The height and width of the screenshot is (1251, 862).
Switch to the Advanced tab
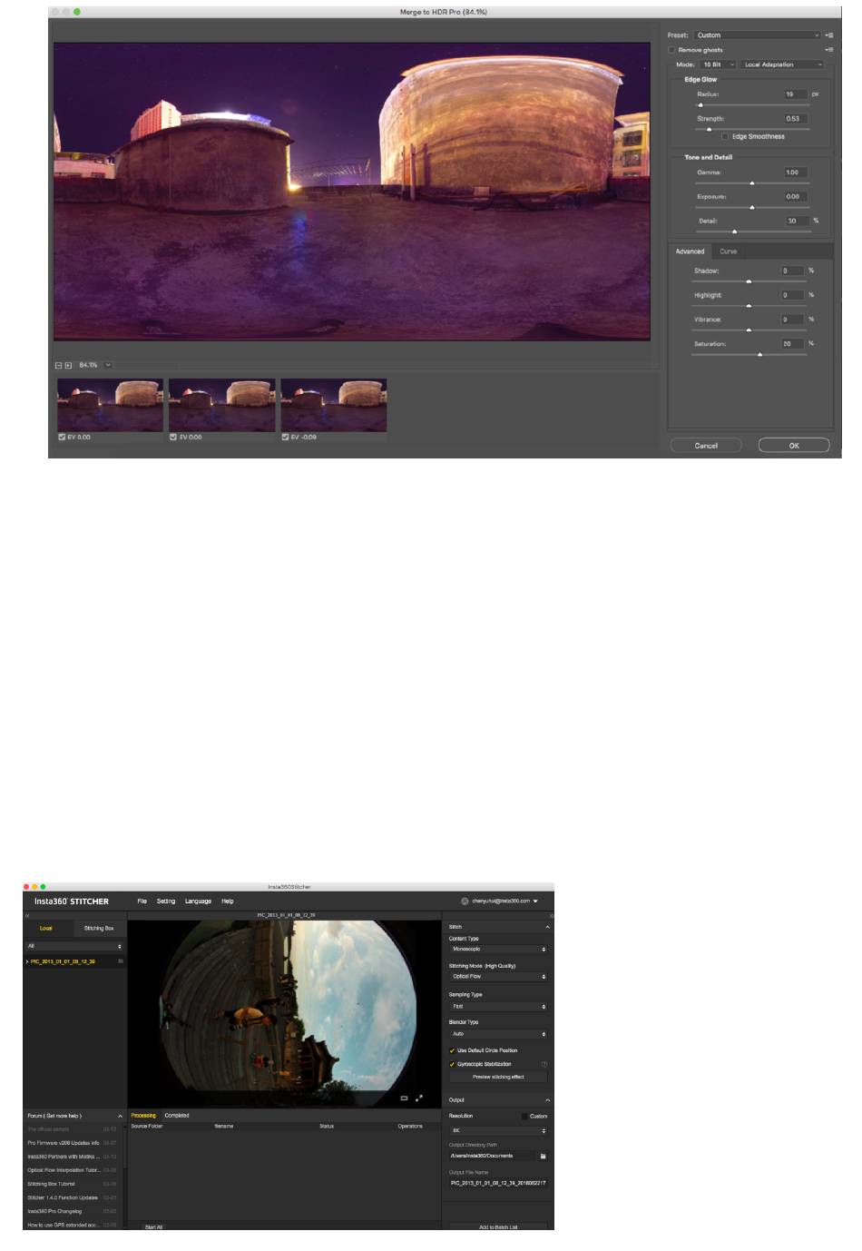coord(690,251)
